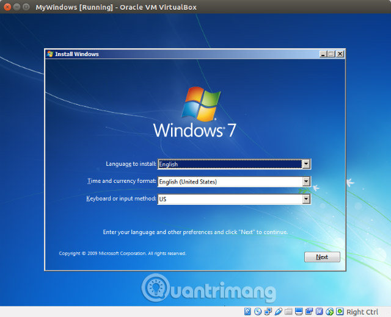Click the Time and currency format label
Image resolution: width=391 pixels, height=317 pixels.
pos(122,181)
